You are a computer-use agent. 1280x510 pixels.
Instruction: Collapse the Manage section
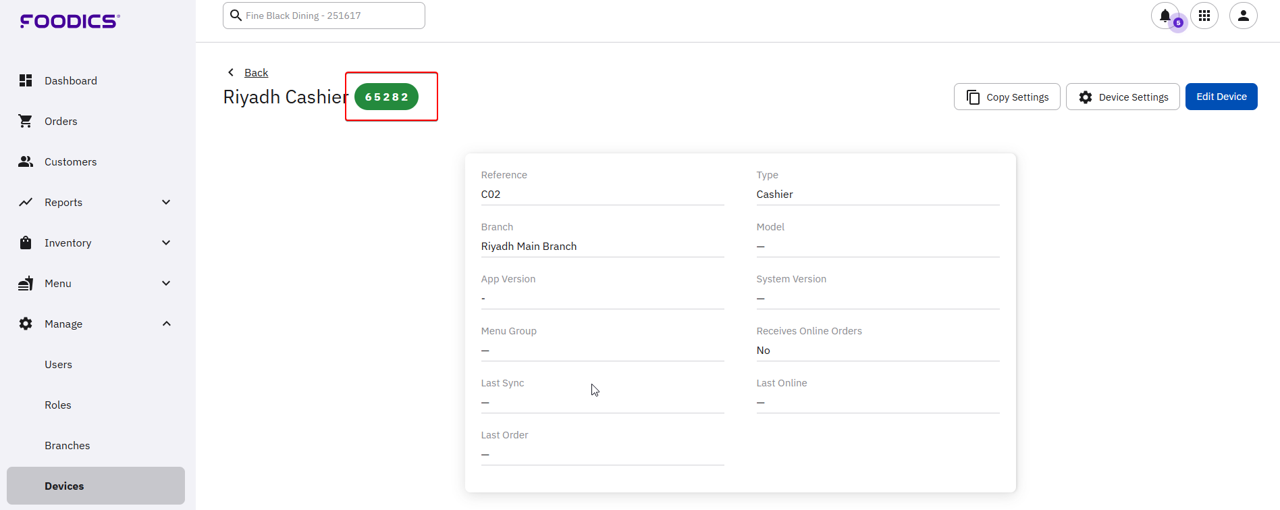point(166,324)
